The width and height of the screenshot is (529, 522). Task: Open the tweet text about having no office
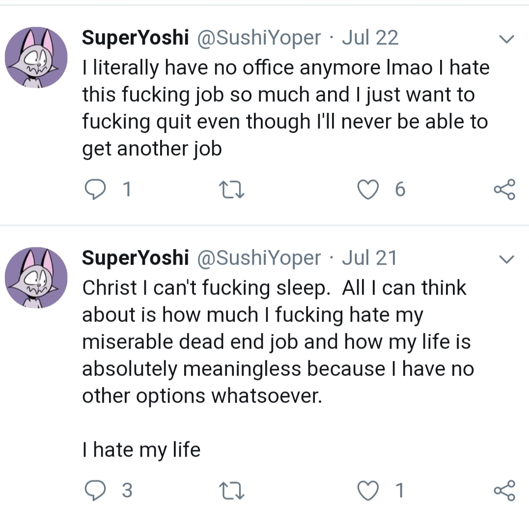(x=285, y=107)
